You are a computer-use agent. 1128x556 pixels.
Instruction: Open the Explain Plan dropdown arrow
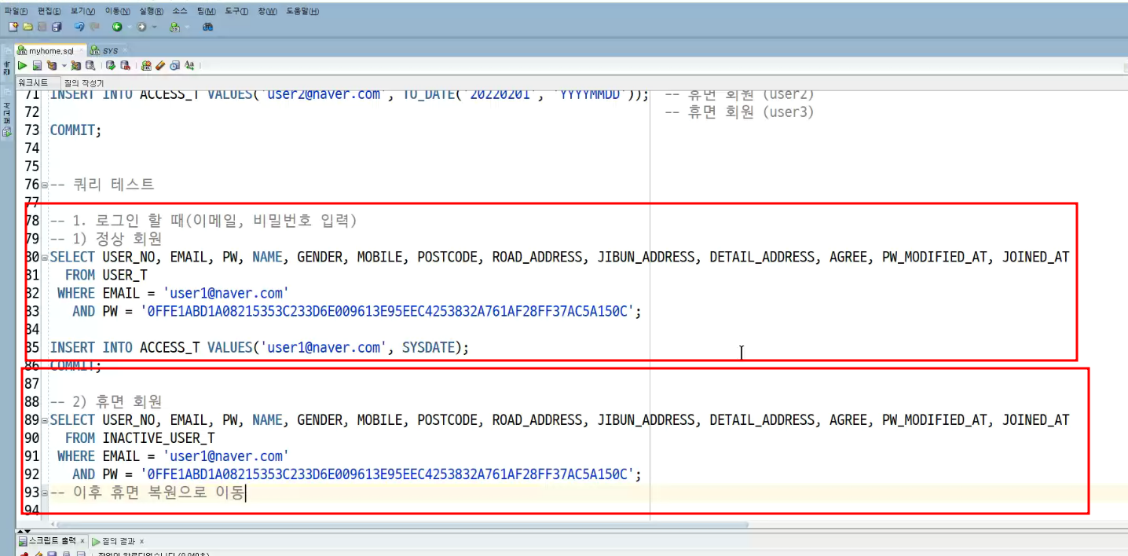[x=64, y=65]
